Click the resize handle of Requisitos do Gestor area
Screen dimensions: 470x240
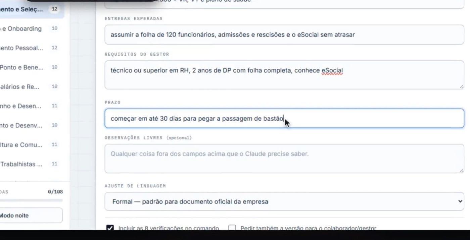pyautogui.click(x=461, y=86)
